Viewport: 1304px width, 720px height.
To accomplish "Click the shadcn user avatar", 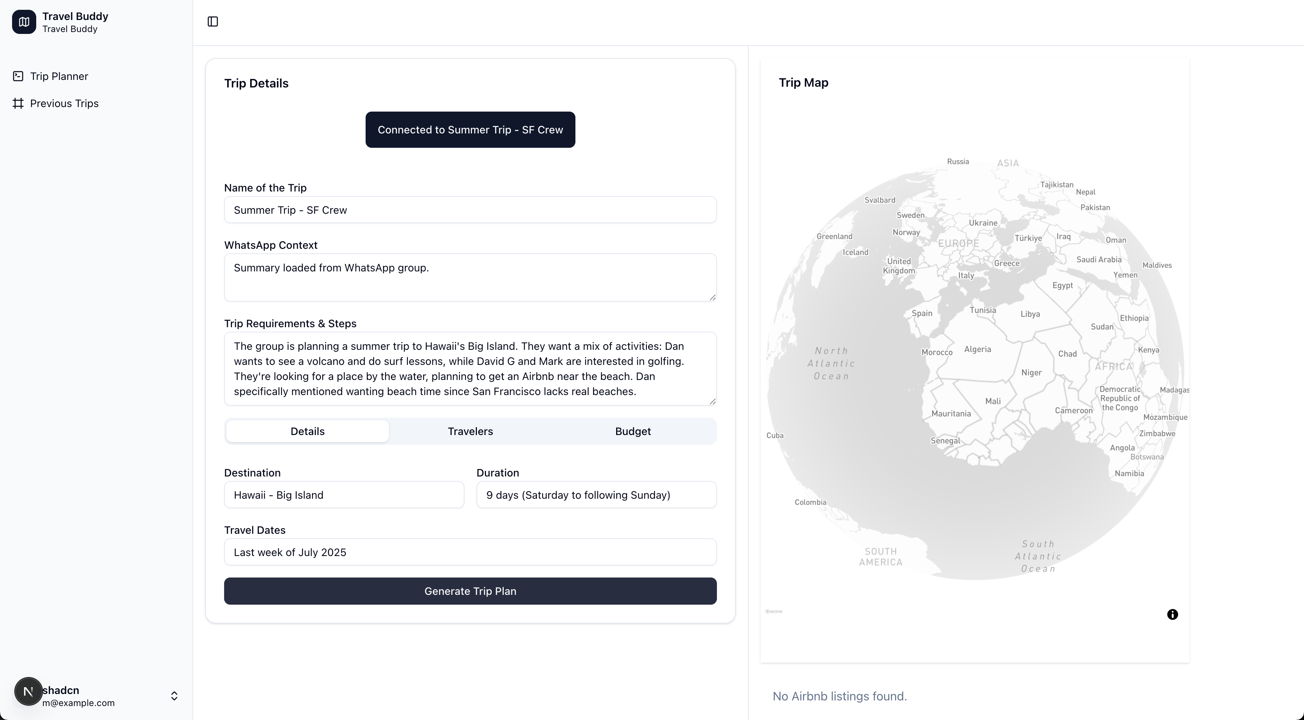I will [x=28, y=691].
